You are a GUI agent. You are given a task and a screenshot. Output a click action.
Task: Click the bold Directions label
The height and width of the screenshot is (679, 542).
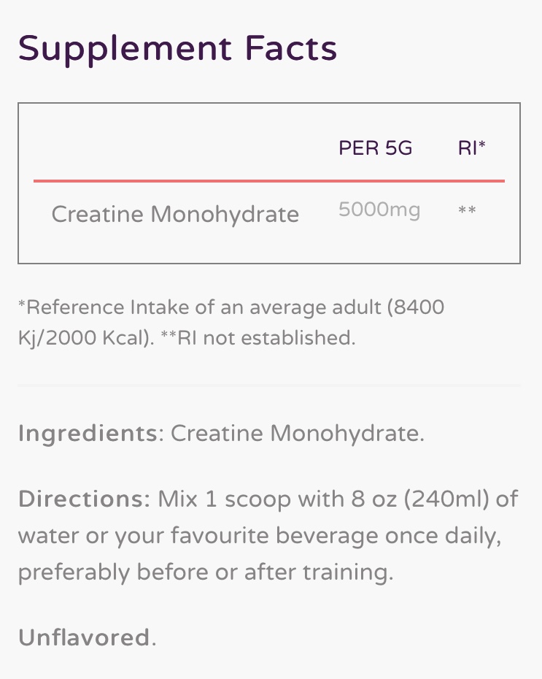point(84,499)
